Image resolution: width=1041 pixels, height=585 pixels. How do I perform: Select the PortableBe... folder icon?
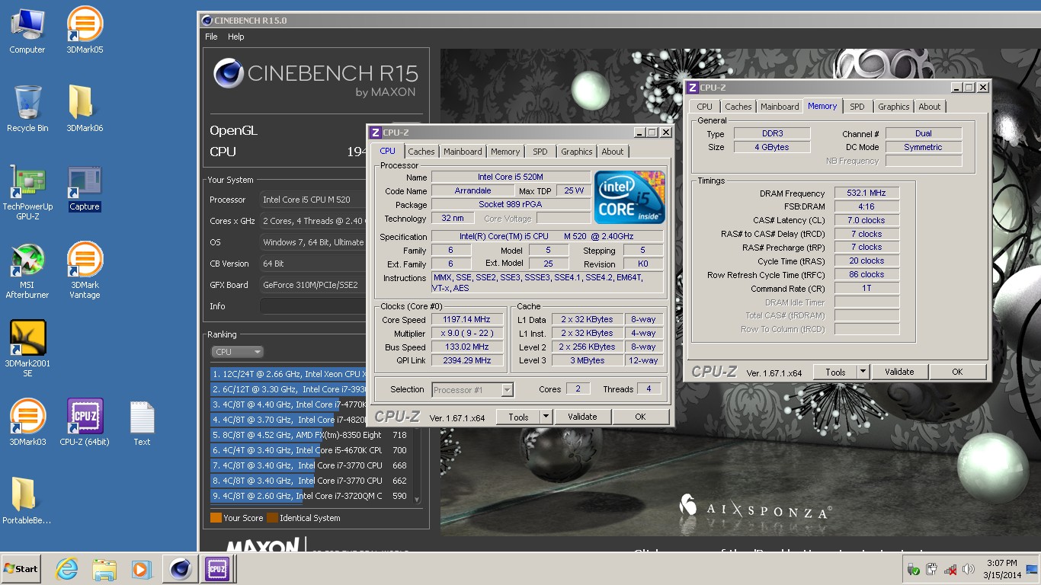[27, 501]
